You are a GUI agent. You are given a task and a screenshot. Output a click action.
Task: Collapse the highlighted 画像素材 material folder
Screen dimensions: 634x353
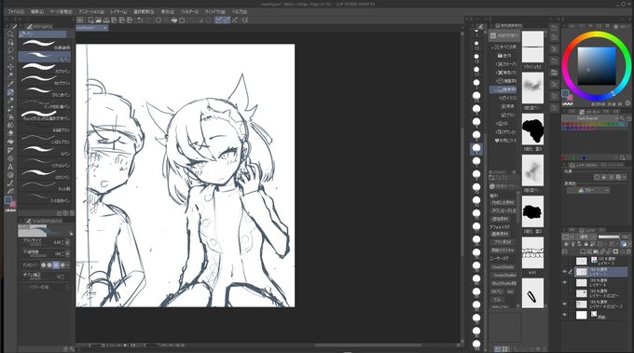pos(495,89)
